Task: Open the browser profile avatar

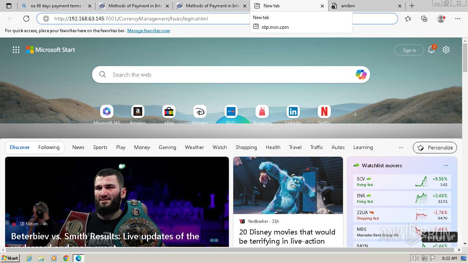Action: (x=441, y=19)
